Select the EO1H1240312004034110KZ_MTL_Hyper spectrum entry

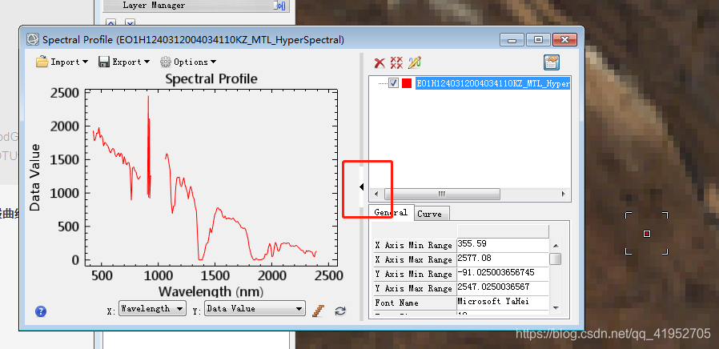[x=493, y=83]
